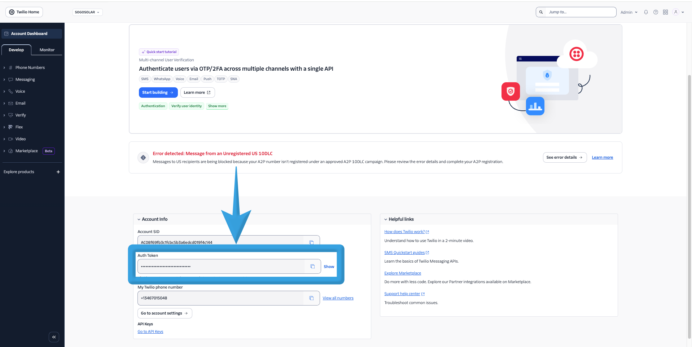Viewport: 692px width, 347px height.
Task: Copy the Auth Token value
Action: tap(312, 266)
